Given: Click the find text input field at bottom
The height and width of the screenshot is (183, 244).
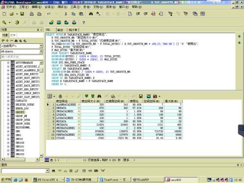Looking at the screenshot, I should (23, 171).
